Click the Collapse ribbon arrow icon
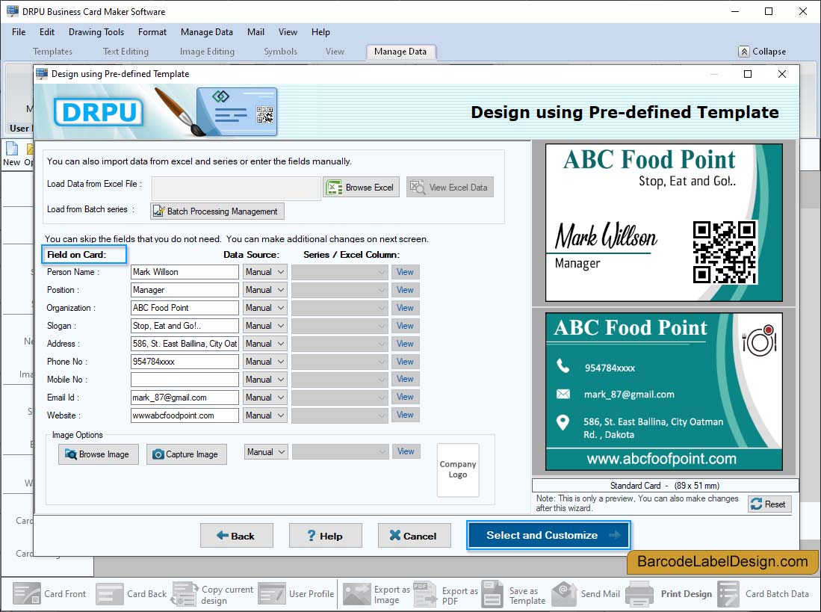The width and height of the screenshot is (821, 612). [x=743, y=52]
